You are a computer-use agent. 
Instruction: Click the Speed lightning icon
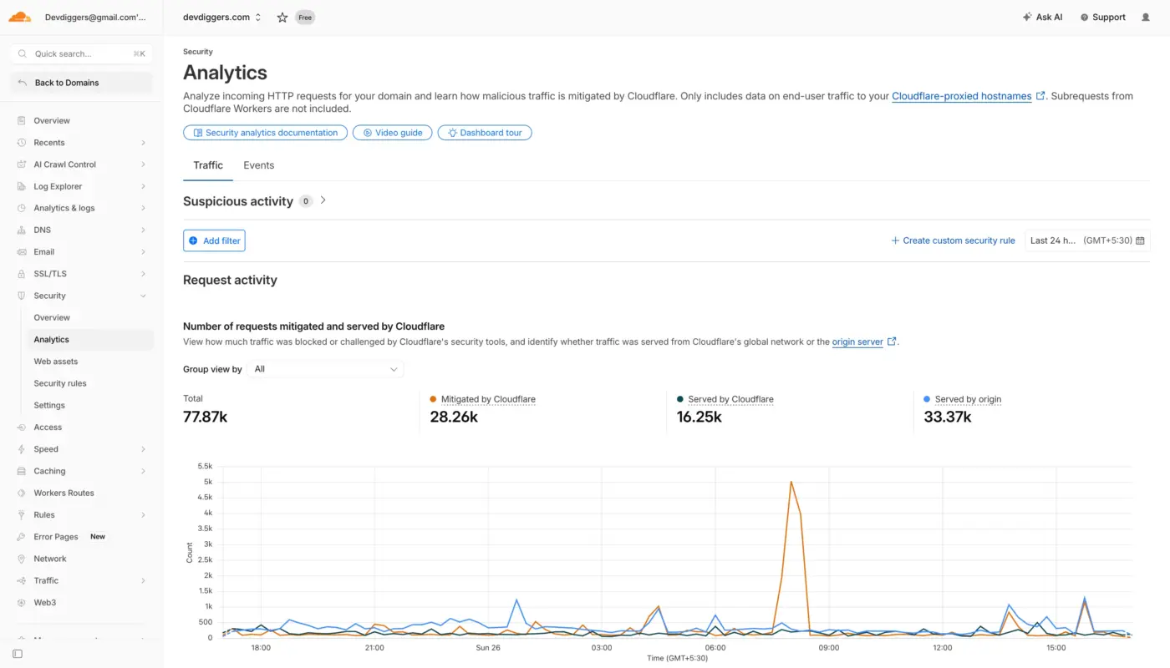[x=22, y=449]
